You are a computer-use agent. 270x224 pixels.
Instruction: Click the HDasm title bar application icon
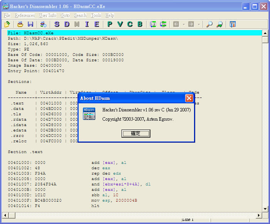[5, 6]
